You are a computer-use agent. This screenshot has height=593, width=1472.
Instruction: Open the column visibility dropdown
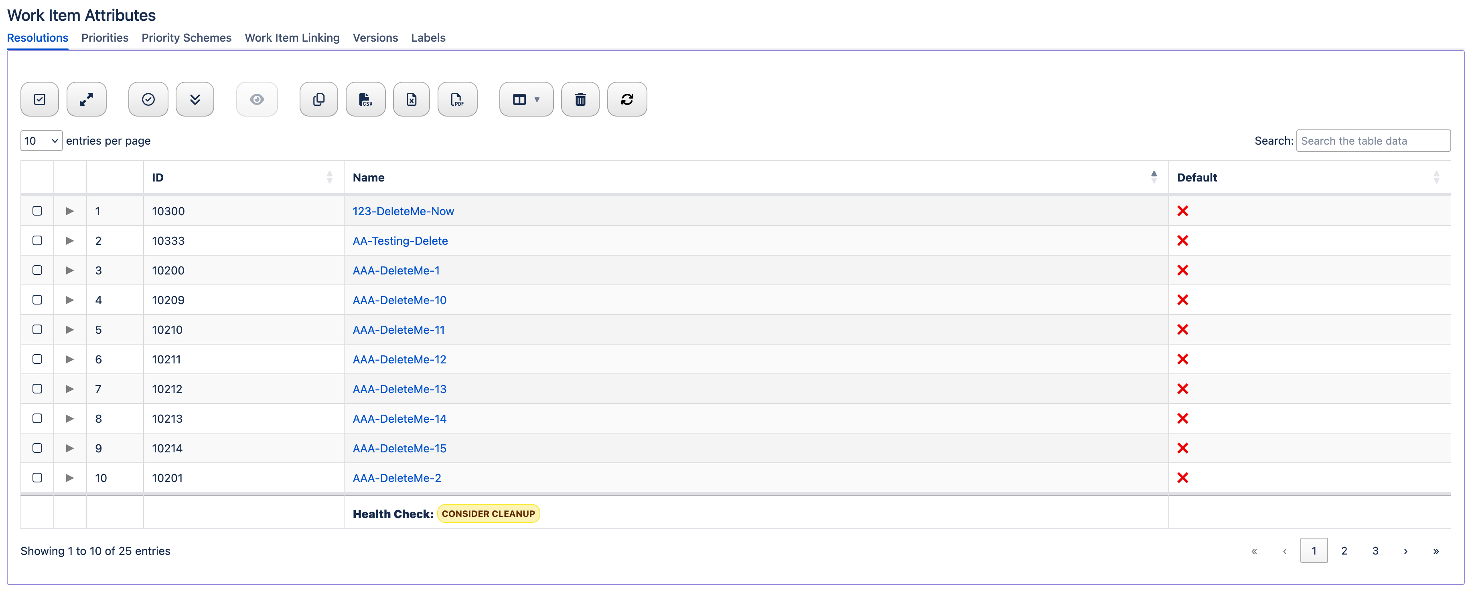click(x=526, y=99)
